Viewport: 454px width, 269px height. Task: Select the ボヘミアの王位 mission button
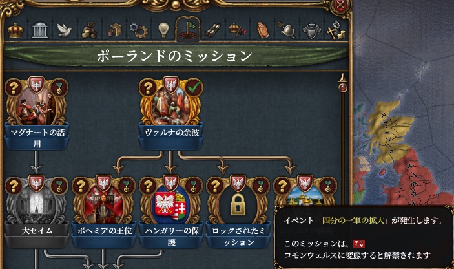[104, 231]
